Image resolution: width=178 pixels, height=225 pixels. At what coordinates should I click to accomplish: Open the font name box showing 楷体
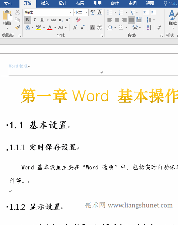tap(48, 12)
